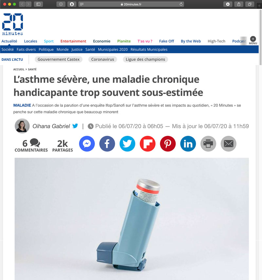Open author's Twitter bird next to Oihana Gabriel
The height and width of the screenshot is (280, 262).
75,126
